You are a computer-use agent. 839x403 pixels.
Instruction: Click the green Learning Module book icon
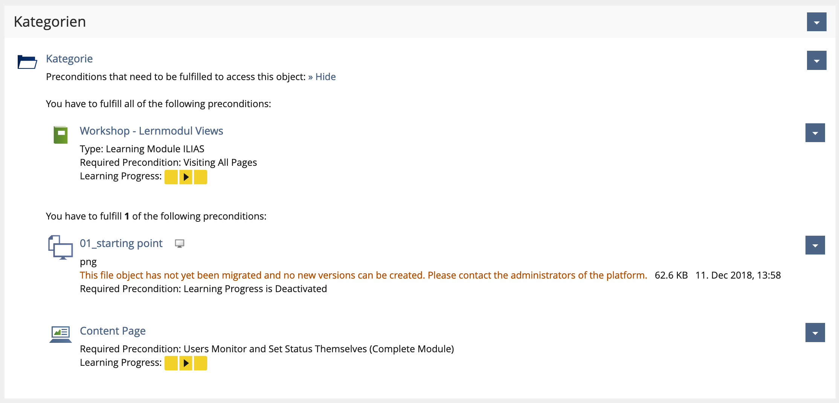click(61, 135)
